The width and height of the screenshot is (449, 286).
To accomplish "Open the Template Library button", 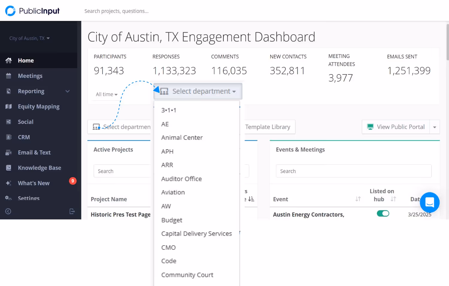I will point(268,127).
